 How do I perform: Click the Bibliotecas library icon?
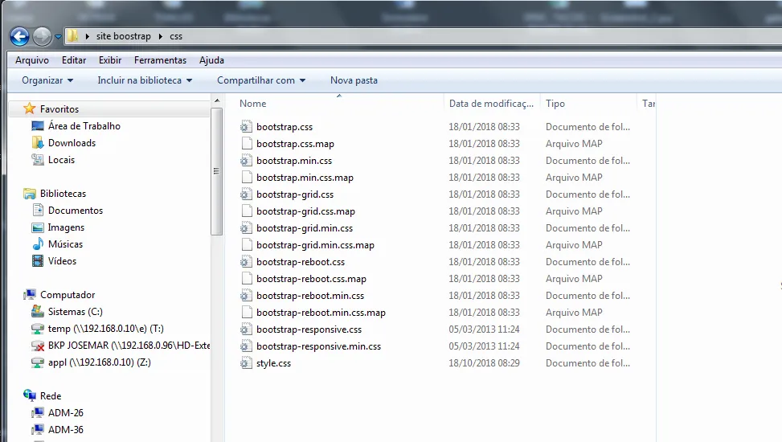30,194
